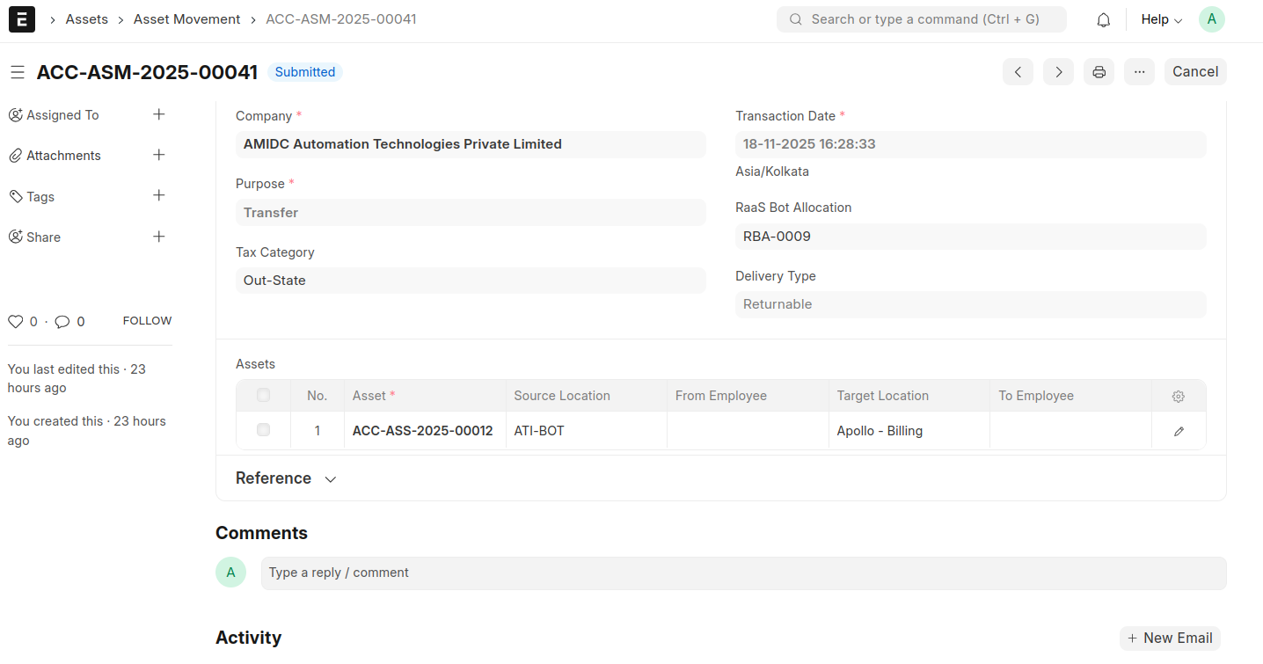Click the ERPNext home logo
The width and height of the screenshot is (1263, 664).
pos(21,19)
